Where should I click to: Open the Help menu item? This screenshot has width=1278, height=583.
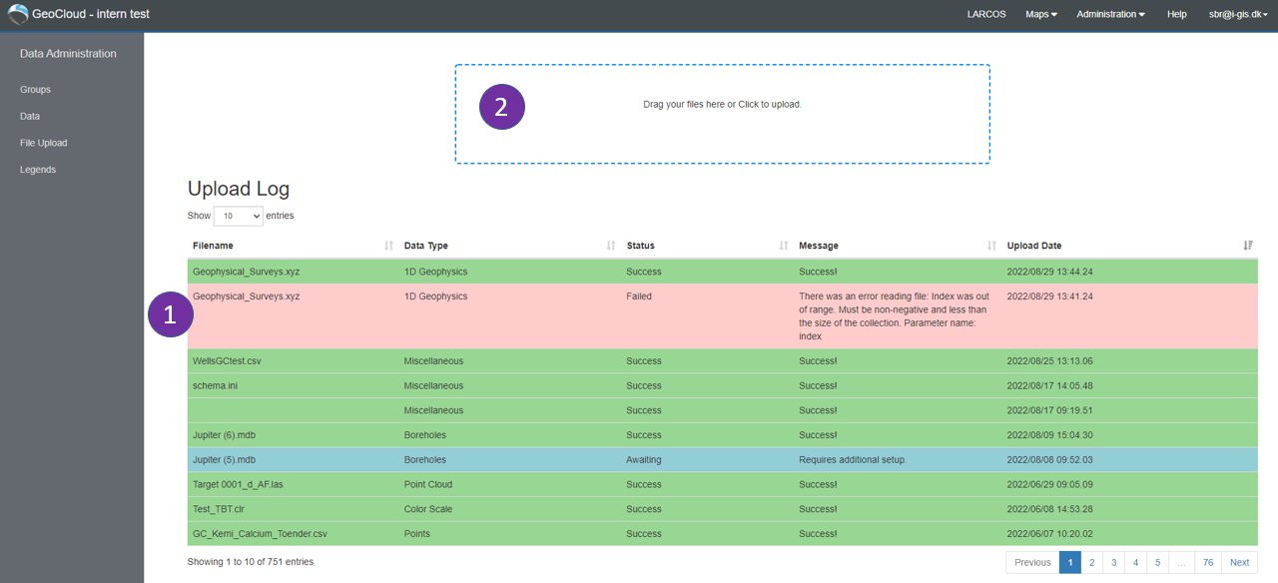point(1177,14)
